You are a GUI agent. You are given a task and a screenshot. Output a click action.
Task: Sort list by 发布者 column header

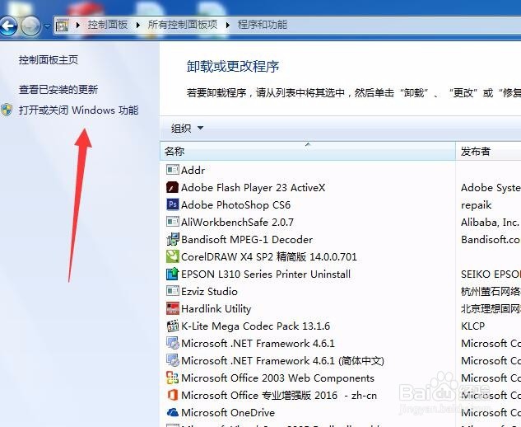(x=488, y=151)
